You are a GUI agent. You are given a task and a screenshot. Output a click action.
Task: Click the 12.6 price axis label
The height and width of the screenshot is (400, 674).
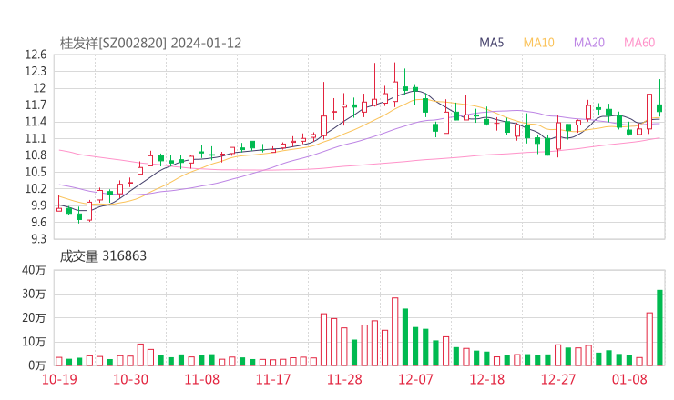pos(36,55)
